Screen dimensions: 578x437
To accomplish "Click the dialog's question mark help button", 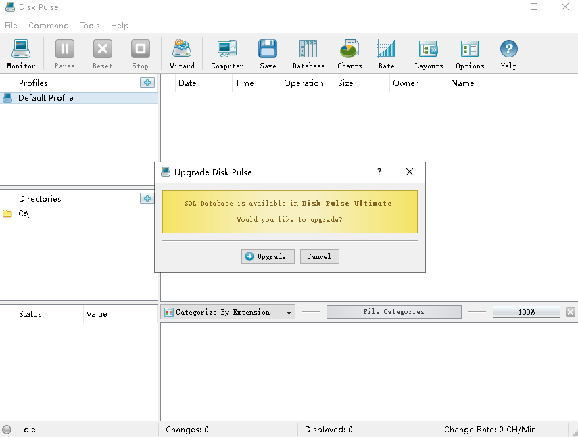I will coord(379,172).
